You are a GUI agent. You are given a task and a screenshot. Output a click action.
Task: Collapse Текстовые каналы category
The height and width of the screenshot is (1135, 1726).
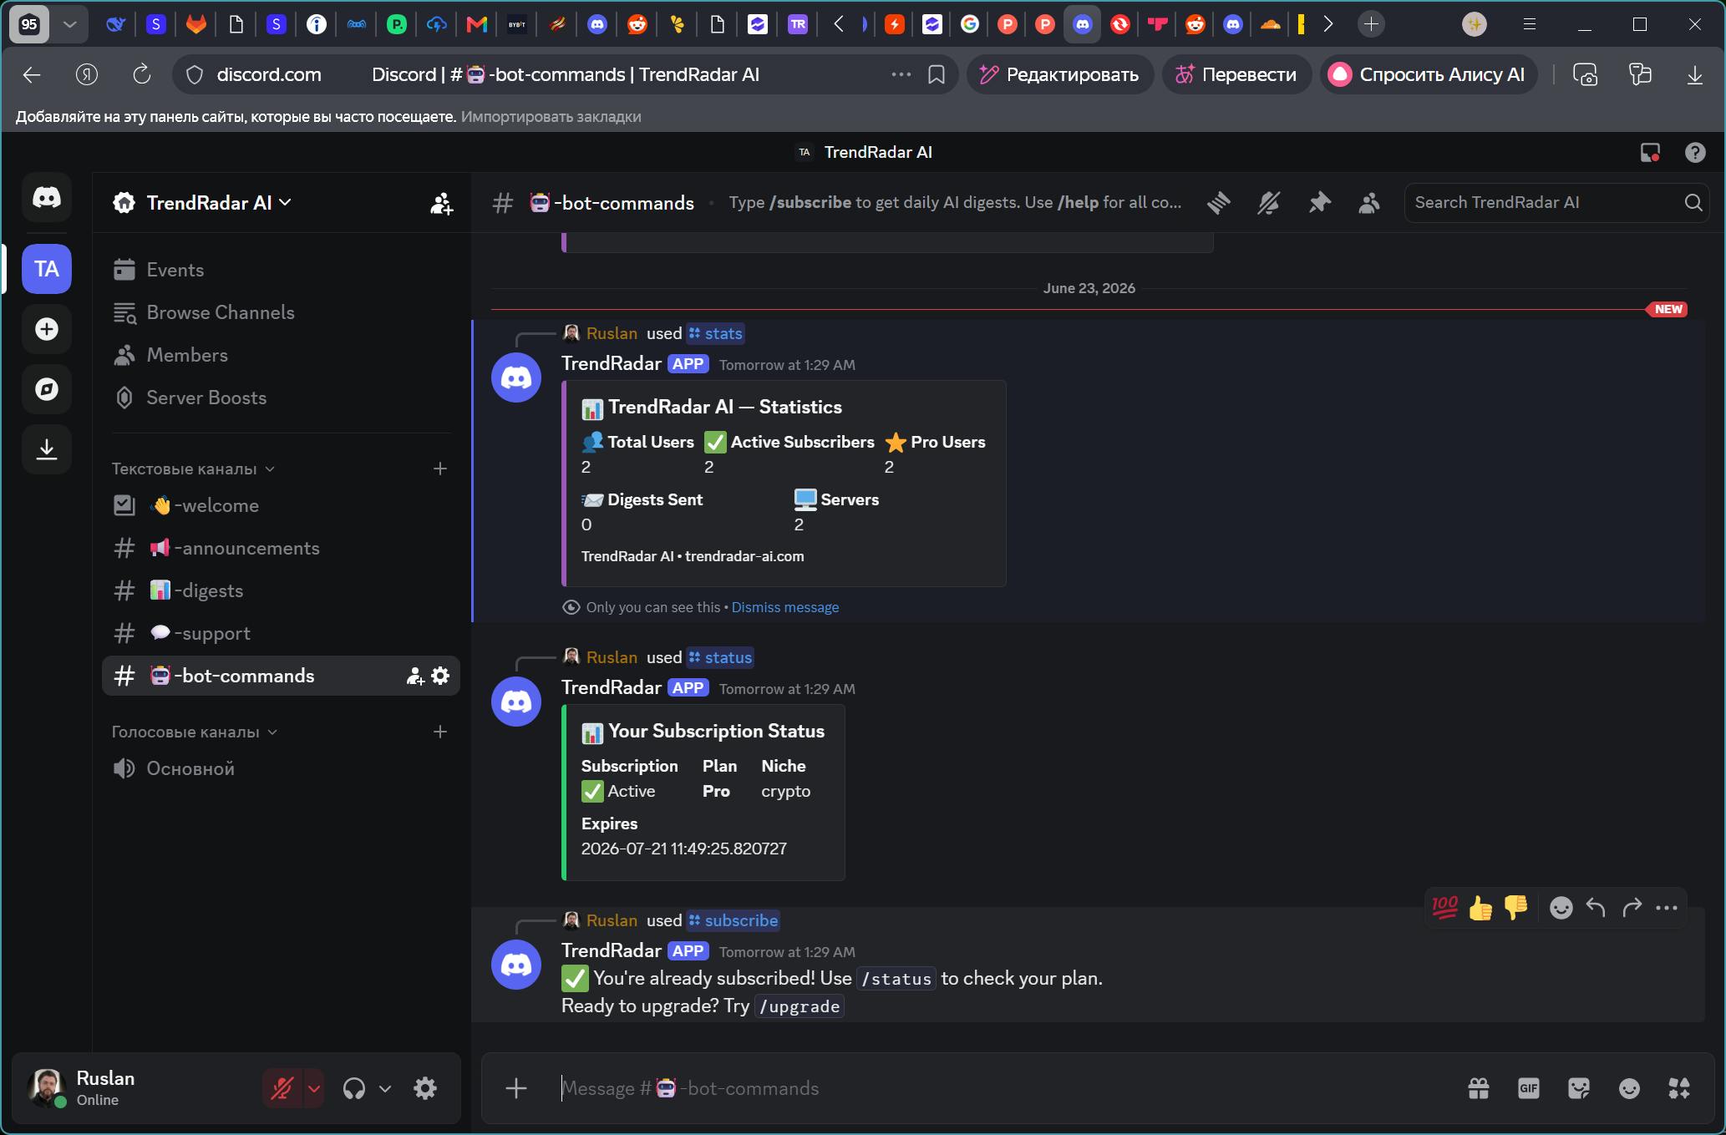[193, 469]
